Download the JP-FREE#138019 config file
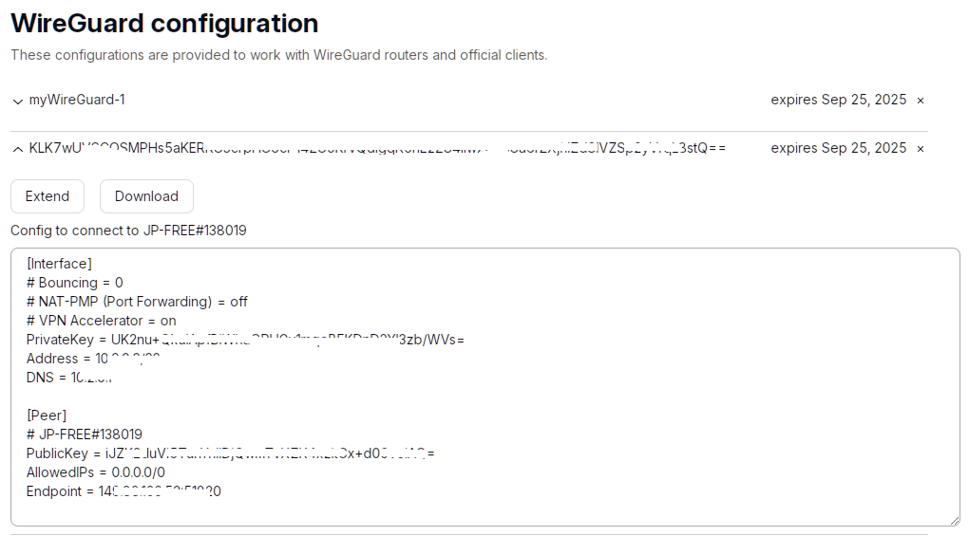The width and height of the screenshot is (969, 536). [146, 196]
